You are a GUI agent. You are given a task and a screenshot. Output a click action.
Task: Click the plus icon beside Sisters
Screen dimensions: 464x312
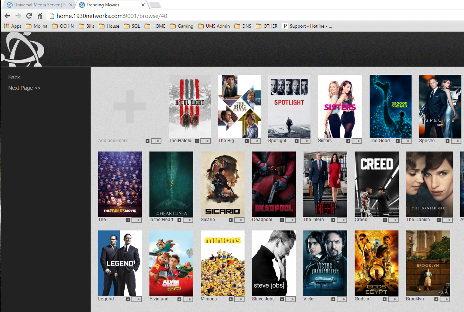click(348, 141)
